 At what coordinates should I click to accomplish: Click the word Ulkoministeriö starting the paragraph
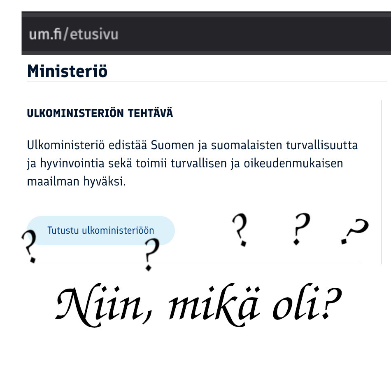coord(65,146)
